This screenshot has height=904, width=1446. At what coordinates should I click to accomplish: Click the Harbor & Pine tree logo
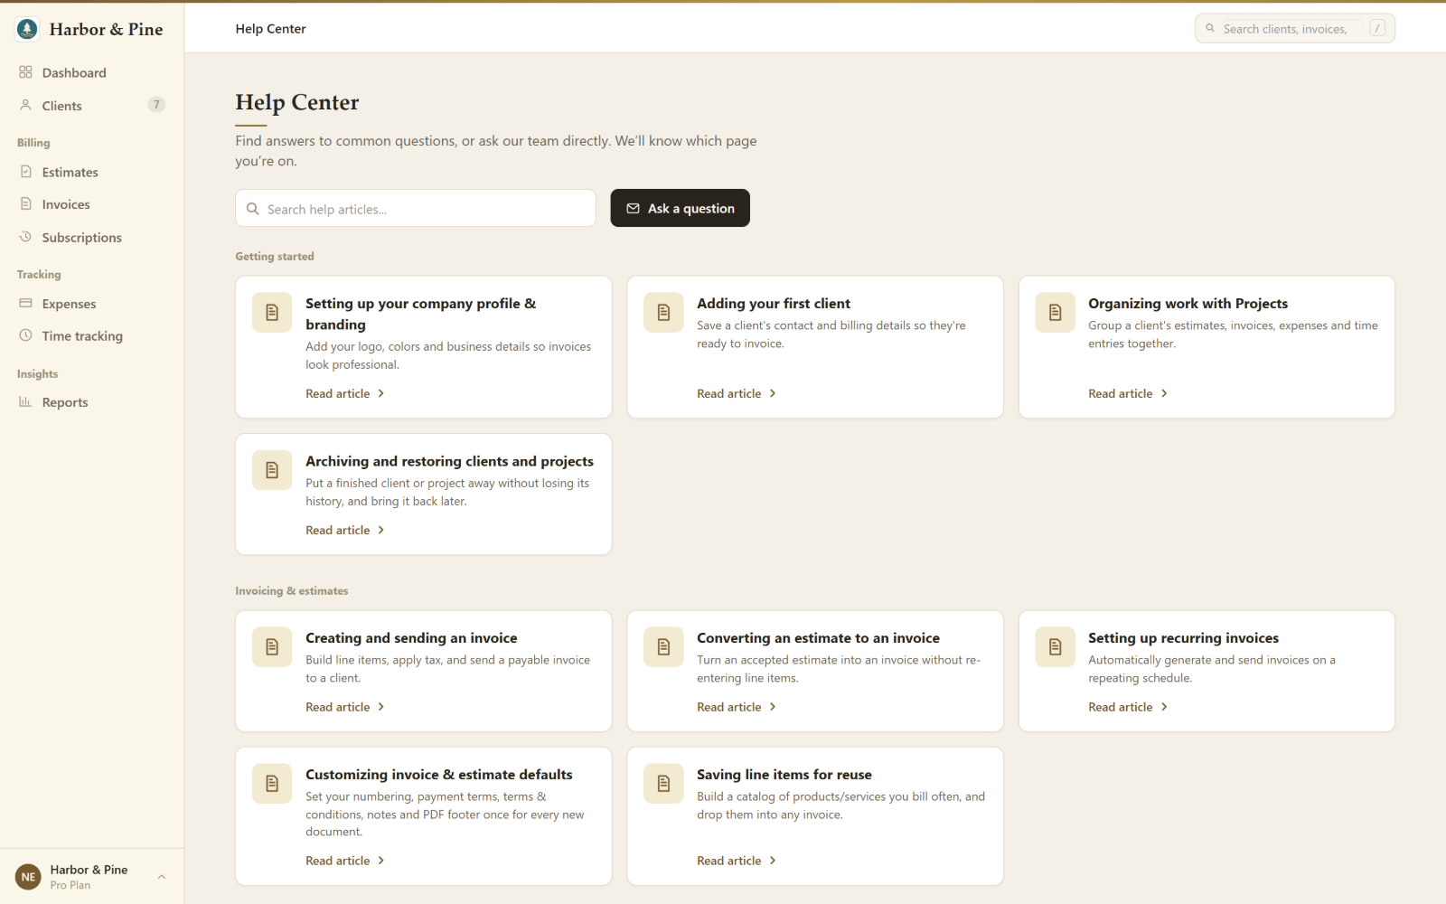pos(27,29)
